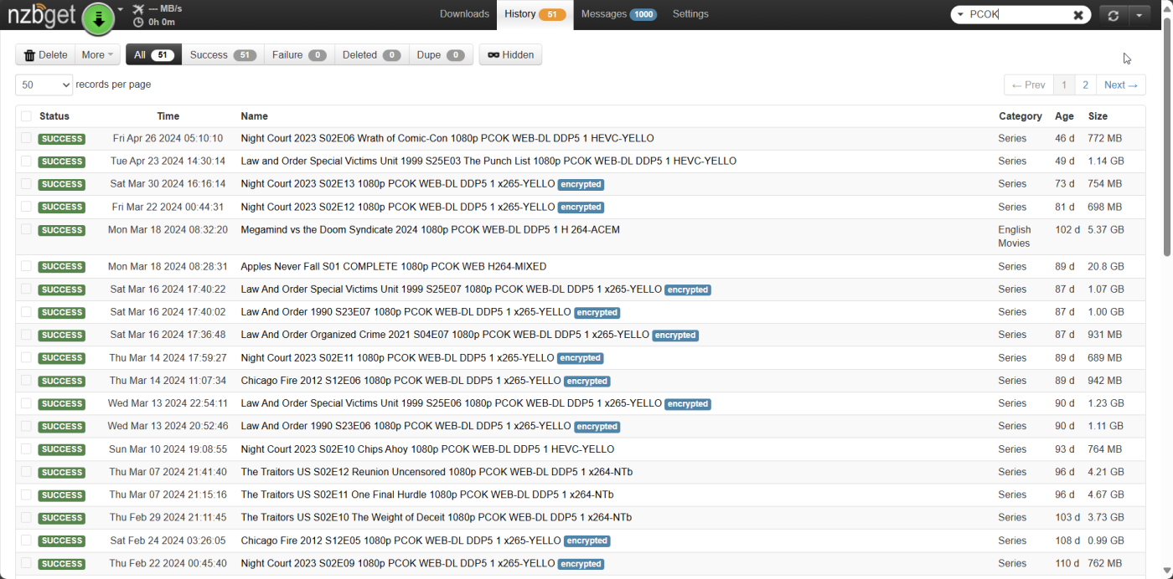Click the scrollbar down arrow
Viewport: 1173px width, 579px height.
(1167, 573)
